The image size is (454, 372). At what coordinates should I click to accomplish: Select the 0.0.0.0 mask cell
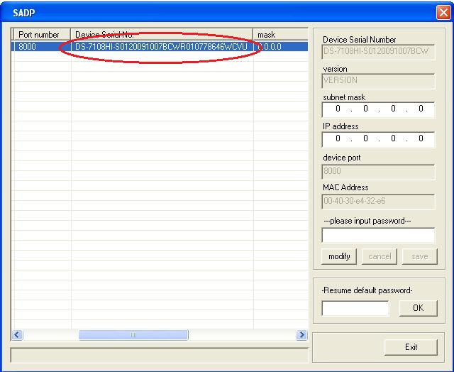(x=281, y=47)
